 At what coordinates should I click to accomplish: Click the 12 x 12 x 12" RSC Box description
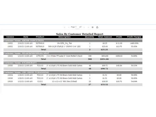click(x=64, y=81)
